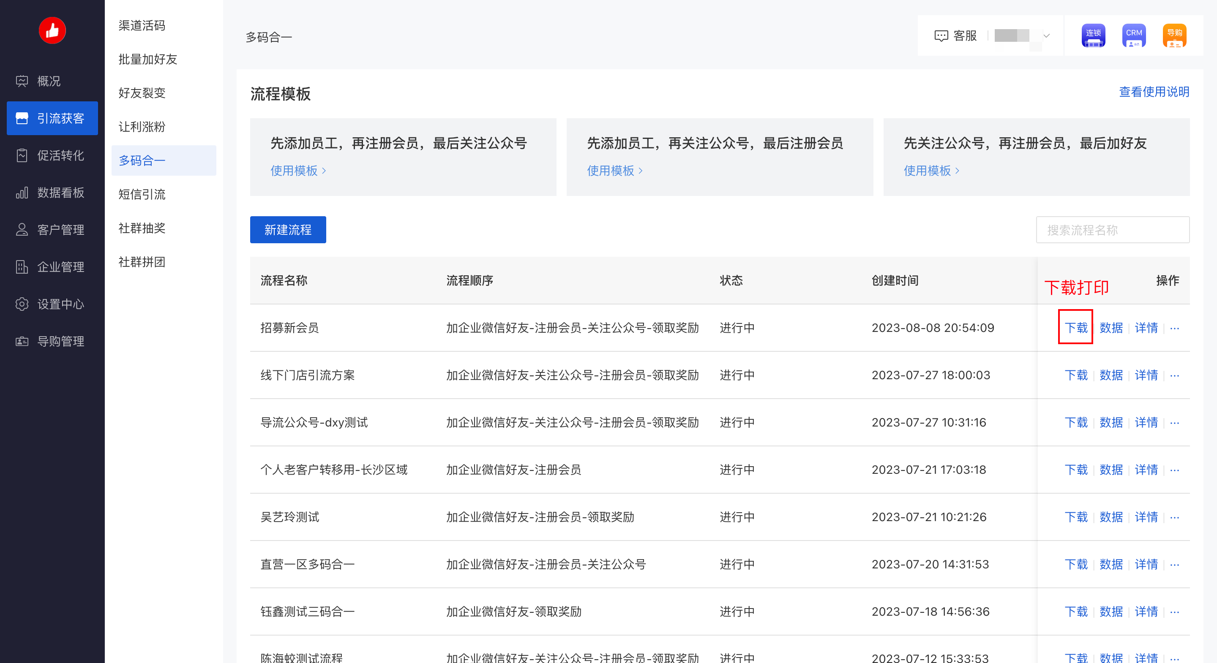Click flow name 招募新会员

(x=289, y=328)
